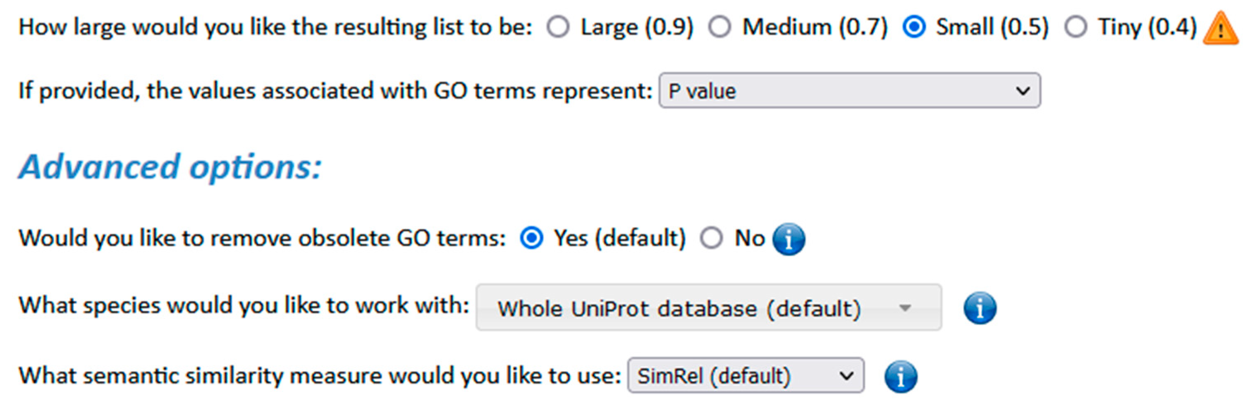Click the Tiny (0.4) label text
Viewport: 1255px width, 410px height.
1147,27
